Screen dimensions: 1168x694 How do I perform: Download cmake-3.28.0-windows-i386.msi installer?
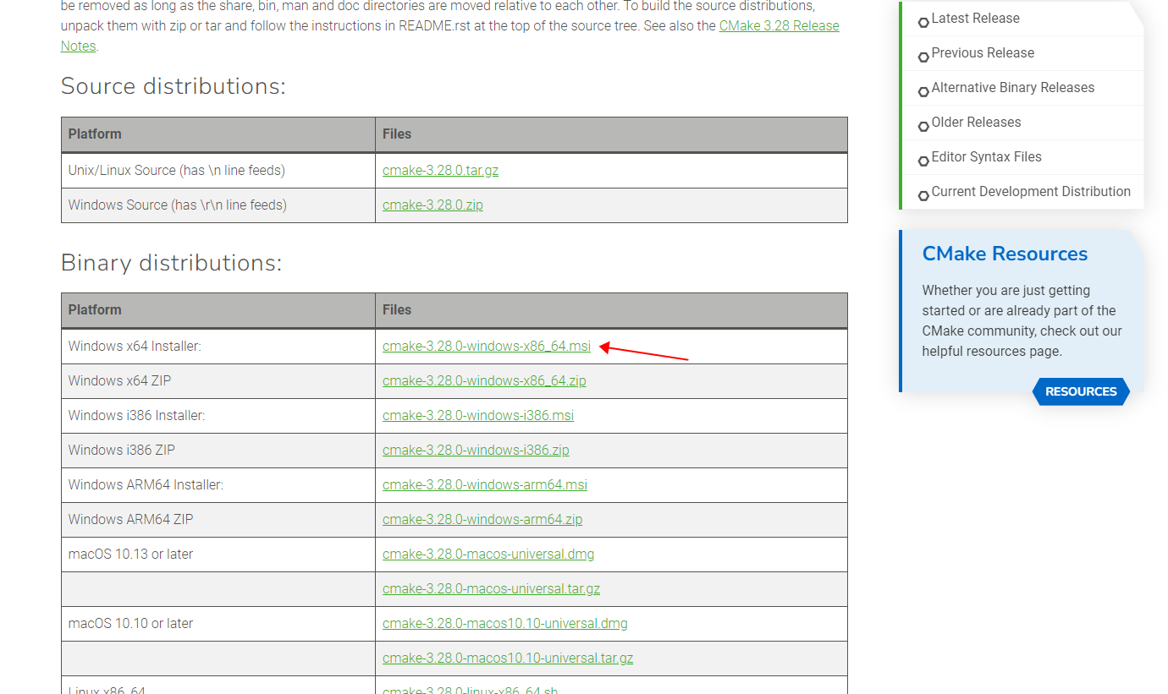478,415
